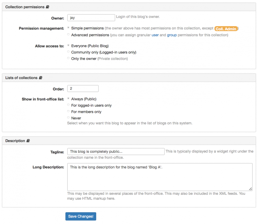258x224 pixels.
Task: Select the Simple permissions radio button
Action: [68, 28]
